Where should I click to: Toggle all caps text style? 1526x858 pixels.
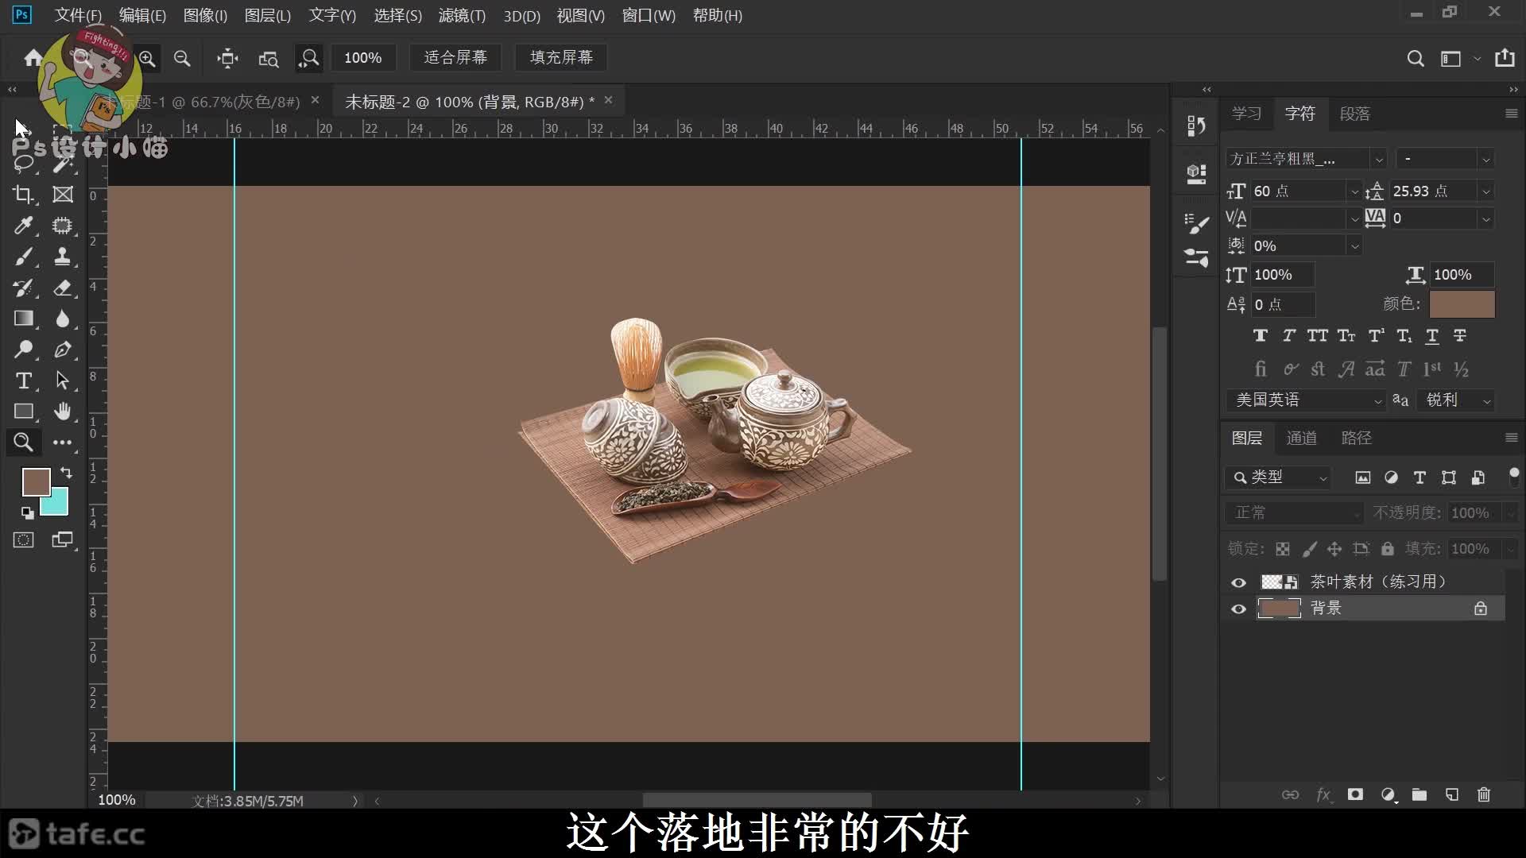1318,336
